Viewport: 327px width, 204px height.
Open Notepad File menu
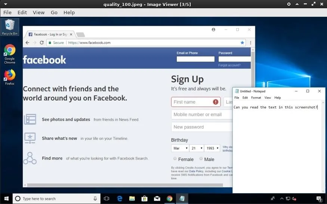click(237, 98)
